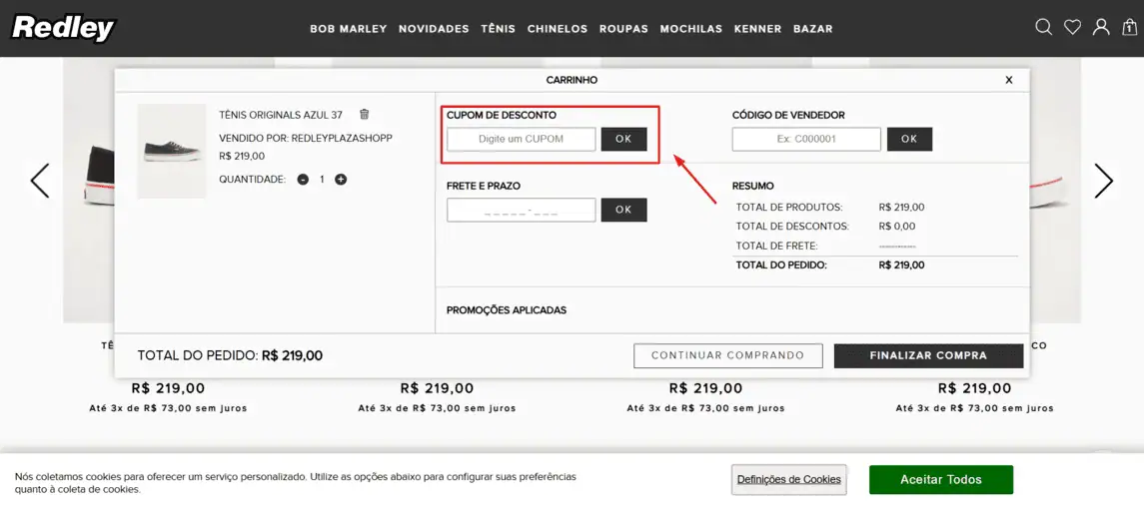This screenshot has height=517, width=1144.
Task: Click Promoções Aplicadas heading
Action: (x=507, y=310)
